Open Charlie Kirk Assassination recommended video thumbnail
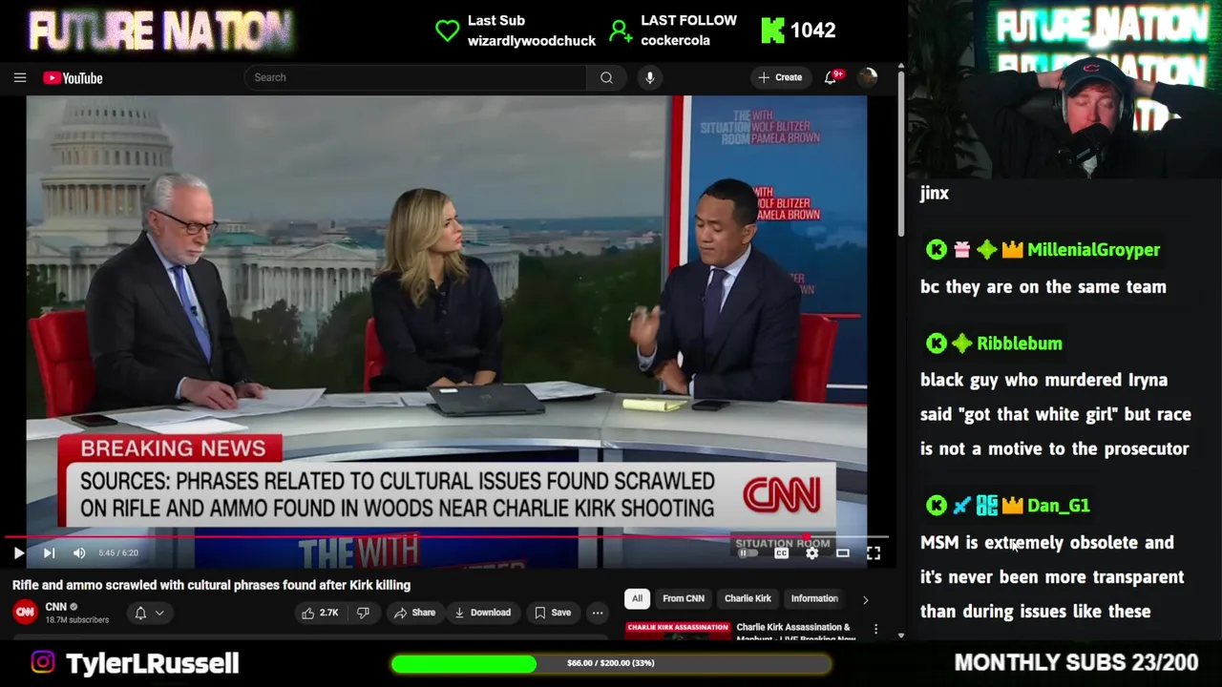The image size is (1222, 687). pyautogui.click(x=678, y=630)
